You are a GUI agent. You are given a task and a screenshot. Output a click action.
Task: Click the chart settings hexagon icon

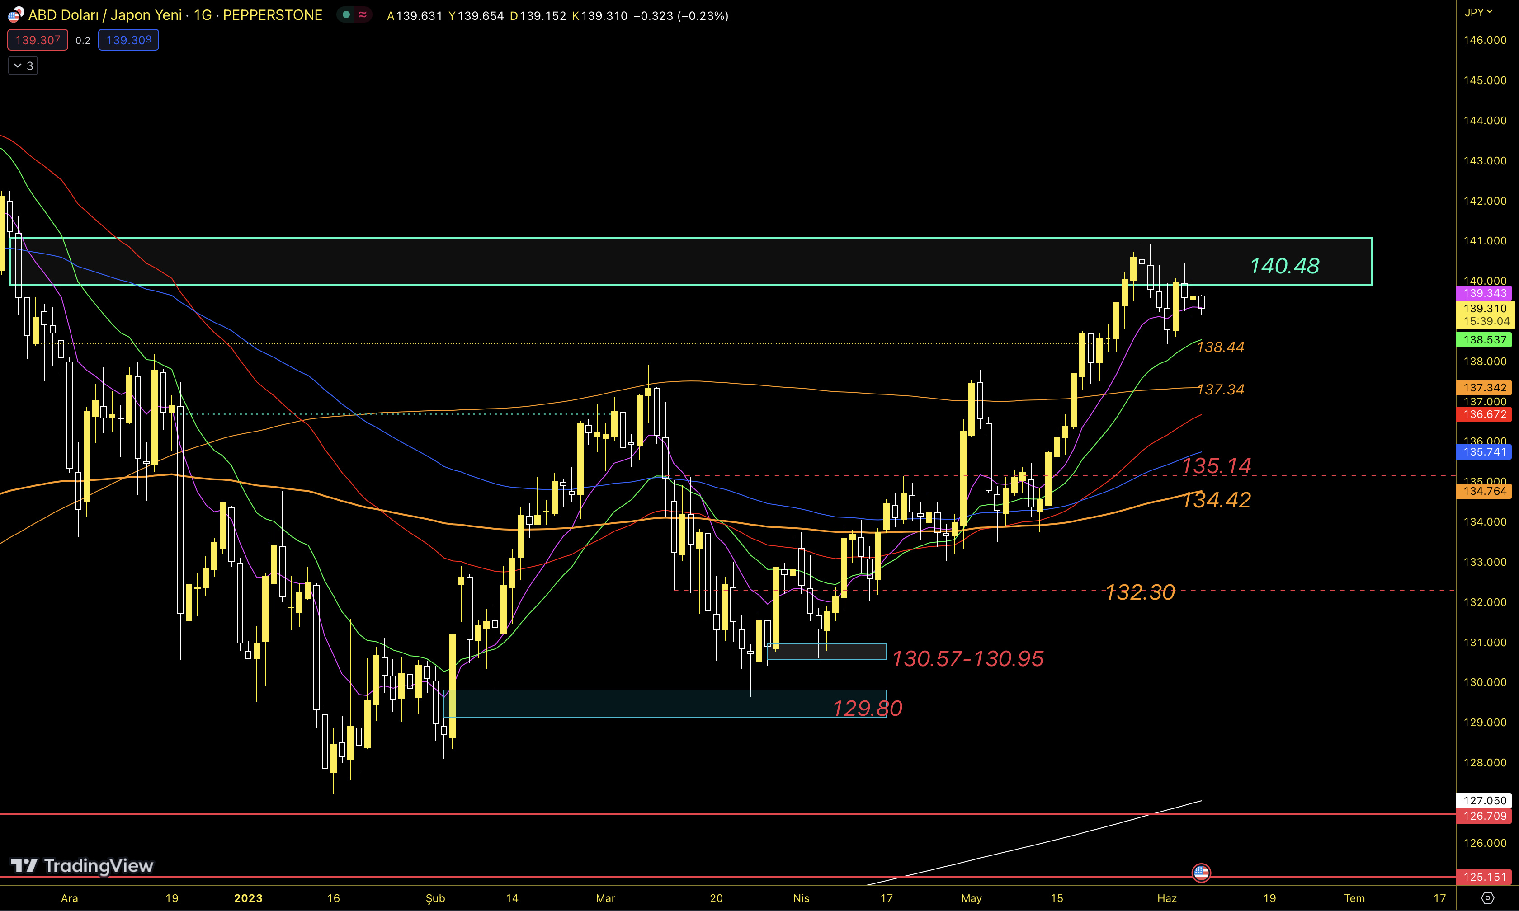click(1487, 897)
